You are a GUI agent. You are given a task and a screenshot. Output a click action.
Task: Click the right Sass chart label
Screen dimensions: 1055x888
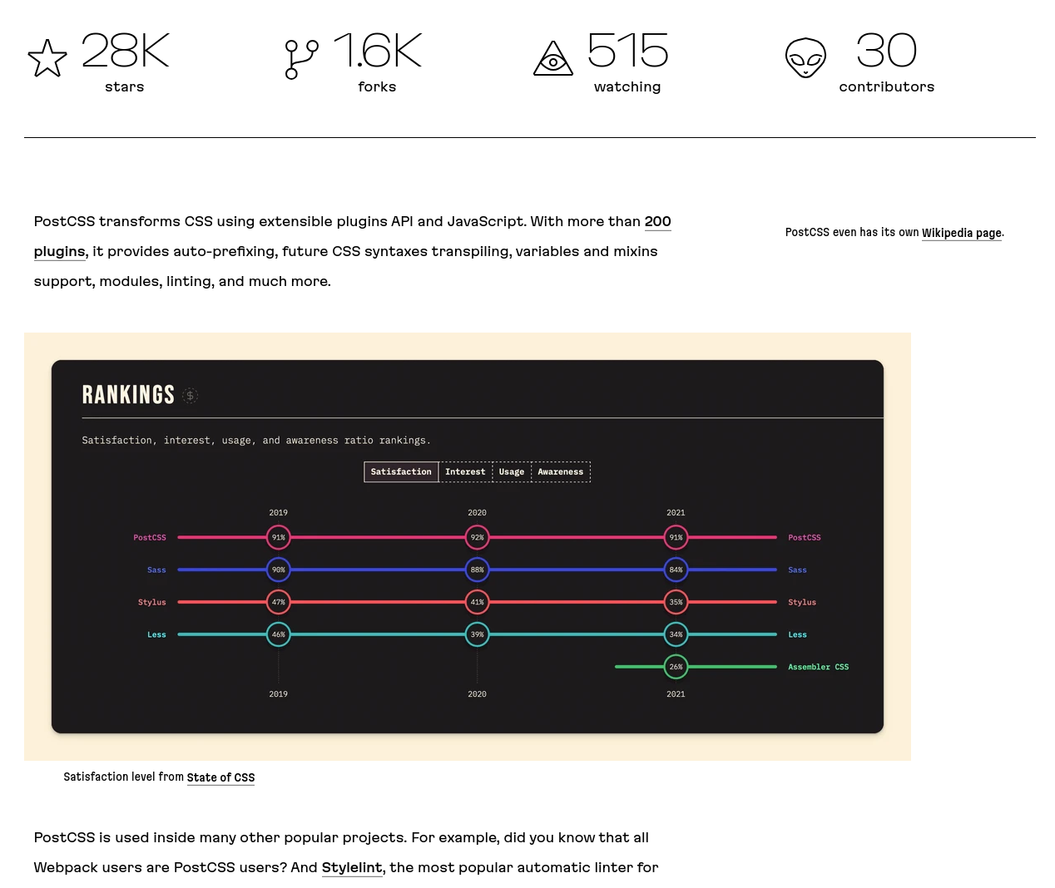[797, 570]
